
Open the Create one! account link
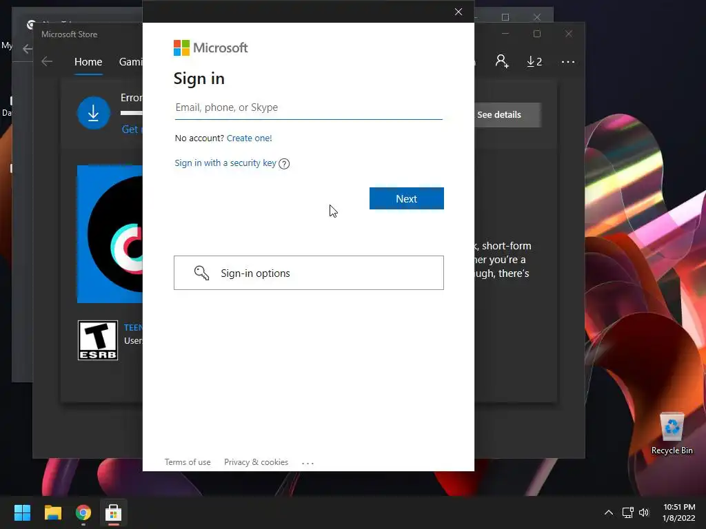[249, 138]
